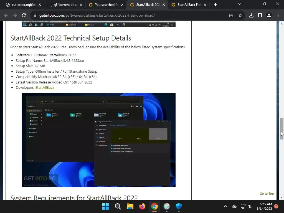Image resolution: width=284 pixels, height=213 pixels.
Task: Select the 'StartAllBack 2022 Technical Setup Details' heading
Action: (71, 38)
